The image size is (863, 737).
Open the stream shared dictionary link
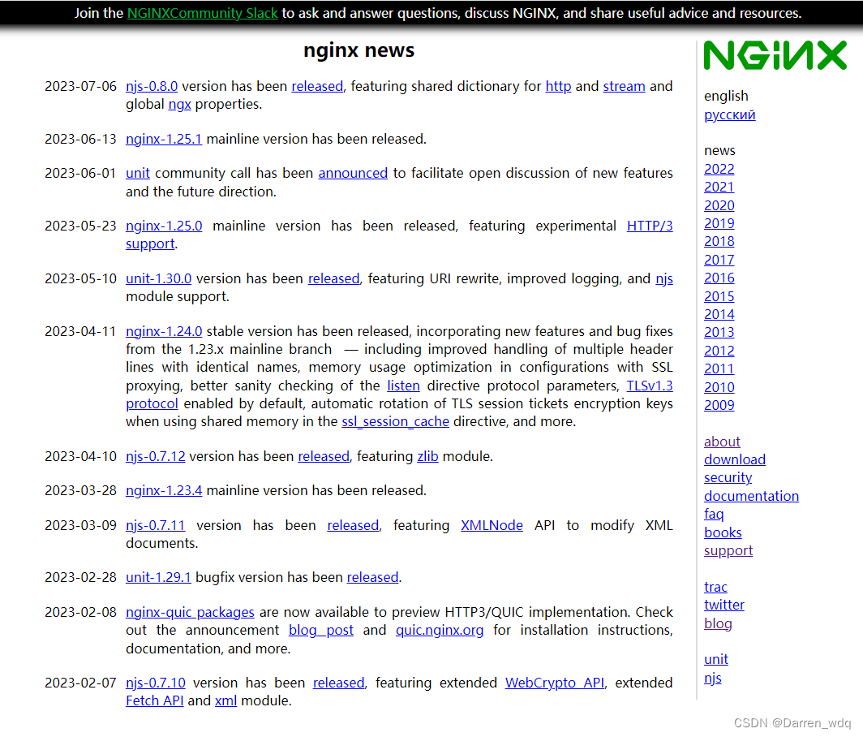click(625, 87)
